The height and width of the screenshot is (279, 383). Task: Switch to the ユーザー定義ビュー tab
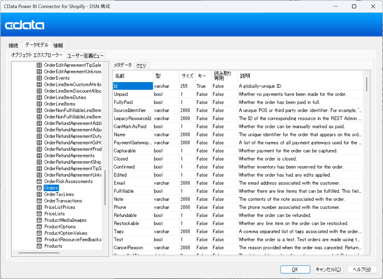tap(85, 56)
